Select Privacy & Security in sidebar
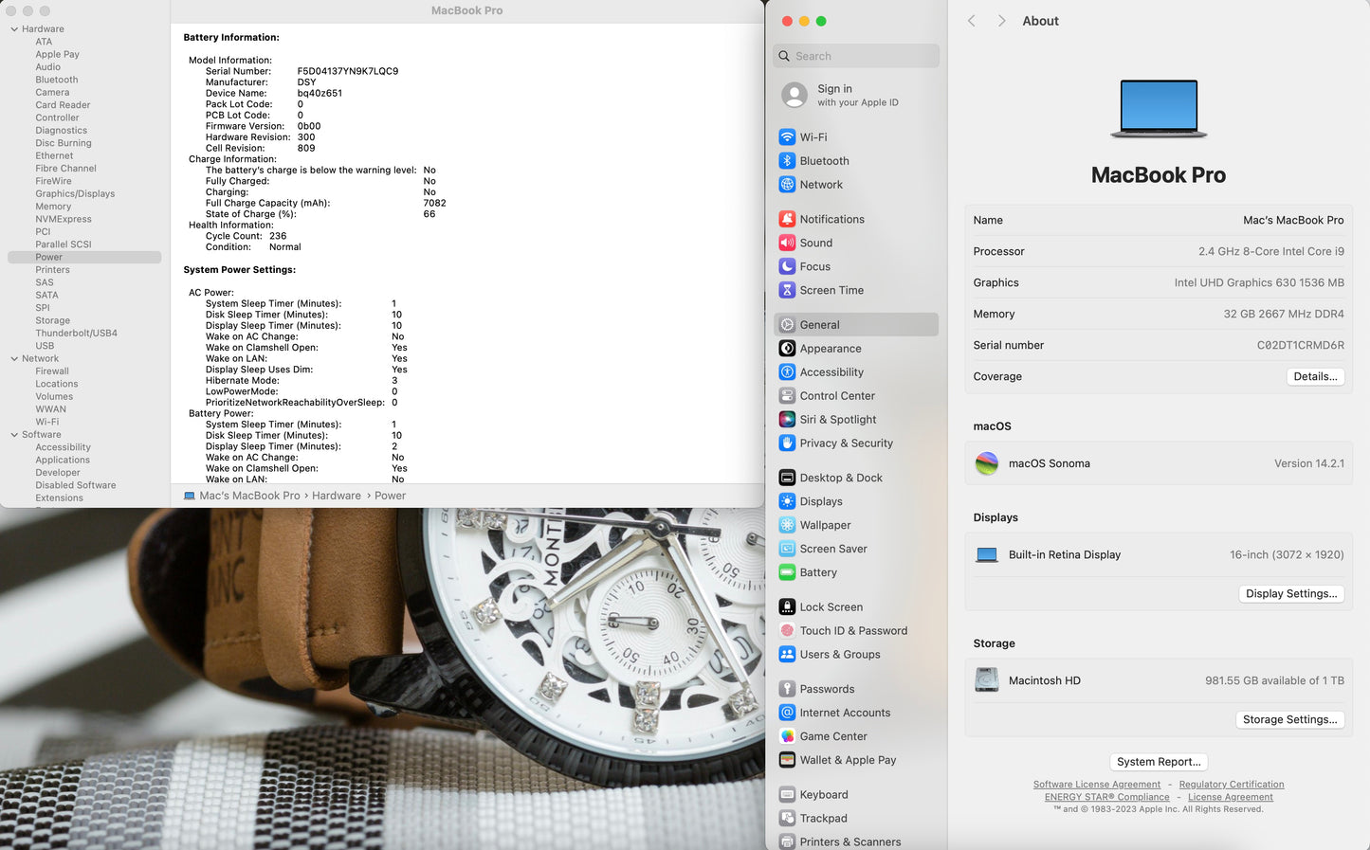 [846, 443]
